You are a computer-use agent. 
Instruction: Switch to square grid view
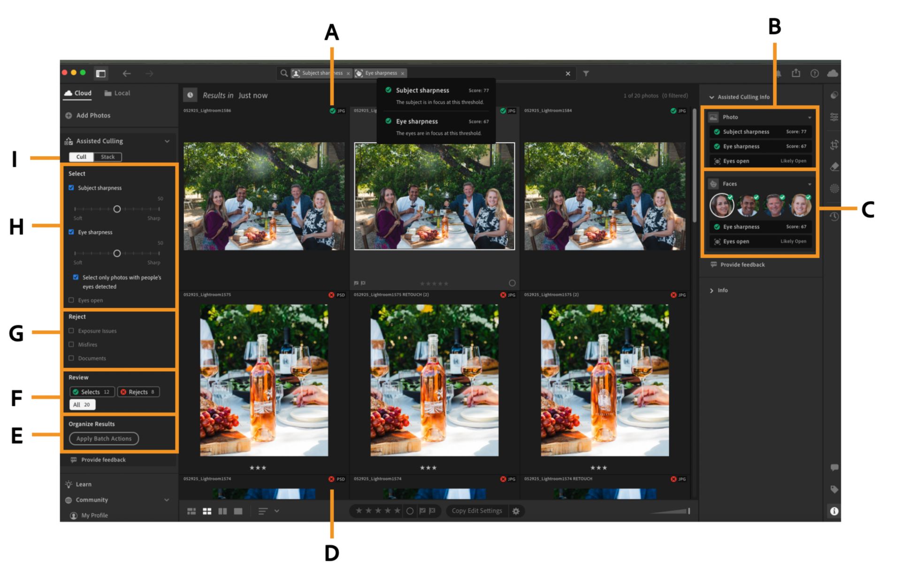207,511
